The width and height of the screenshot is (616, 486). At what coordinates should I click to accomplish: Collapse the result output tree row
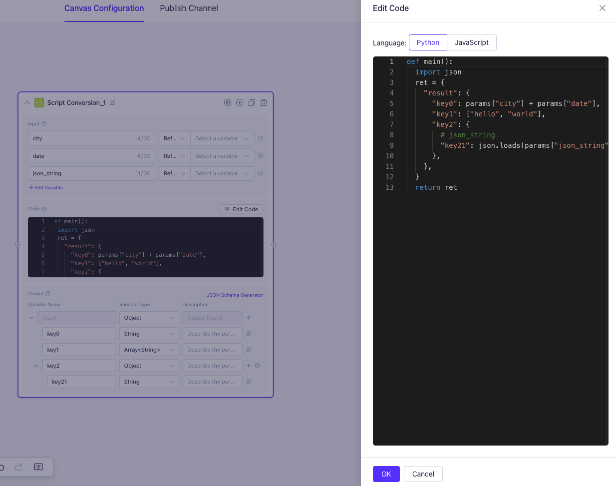(x=31, y=318)
